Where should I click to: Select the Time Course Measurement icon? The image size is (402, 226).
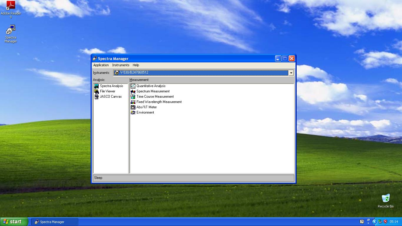pyautogui.click(x=133, y=97)
